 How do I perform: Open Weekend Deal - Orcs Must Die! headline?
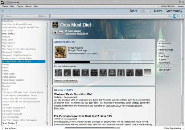[73, 94]
